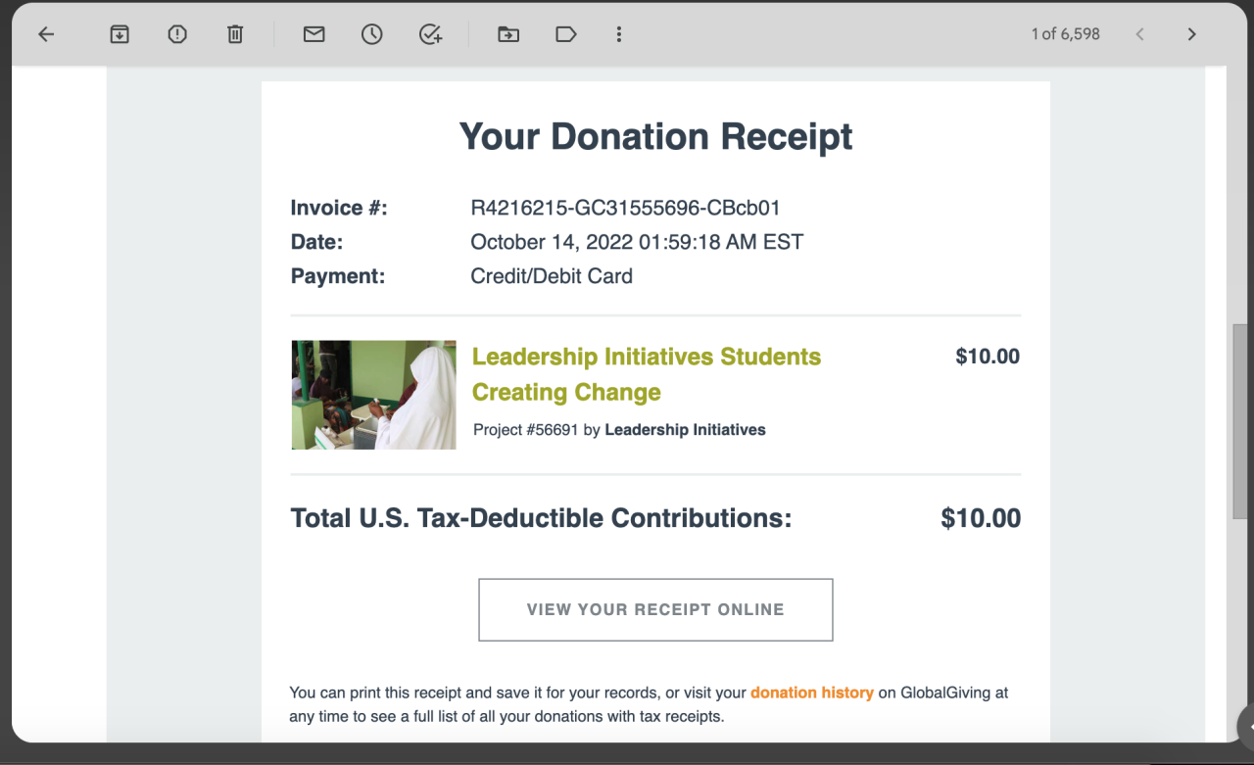Click the vertical scrollbar thumb
The width and height of the screenshot is (1254, 765).
[x=1240, y=421]
